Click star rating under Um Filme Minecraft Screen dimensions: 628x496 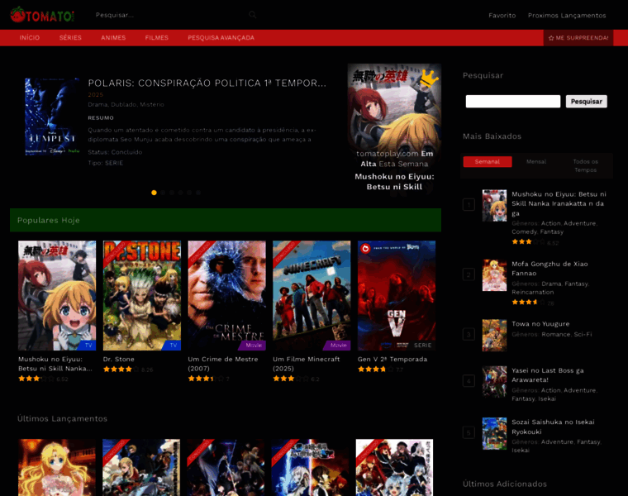tap(291, 379)
